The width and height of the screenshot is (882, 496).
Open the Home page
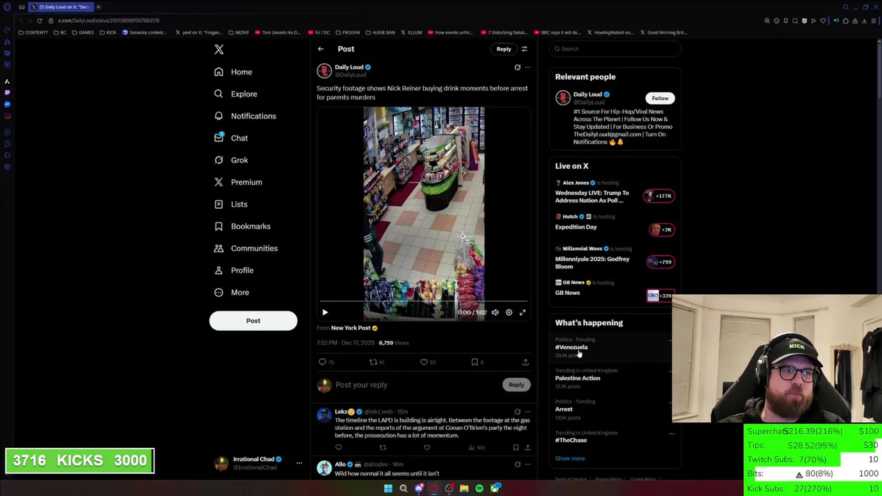(234, 72)
